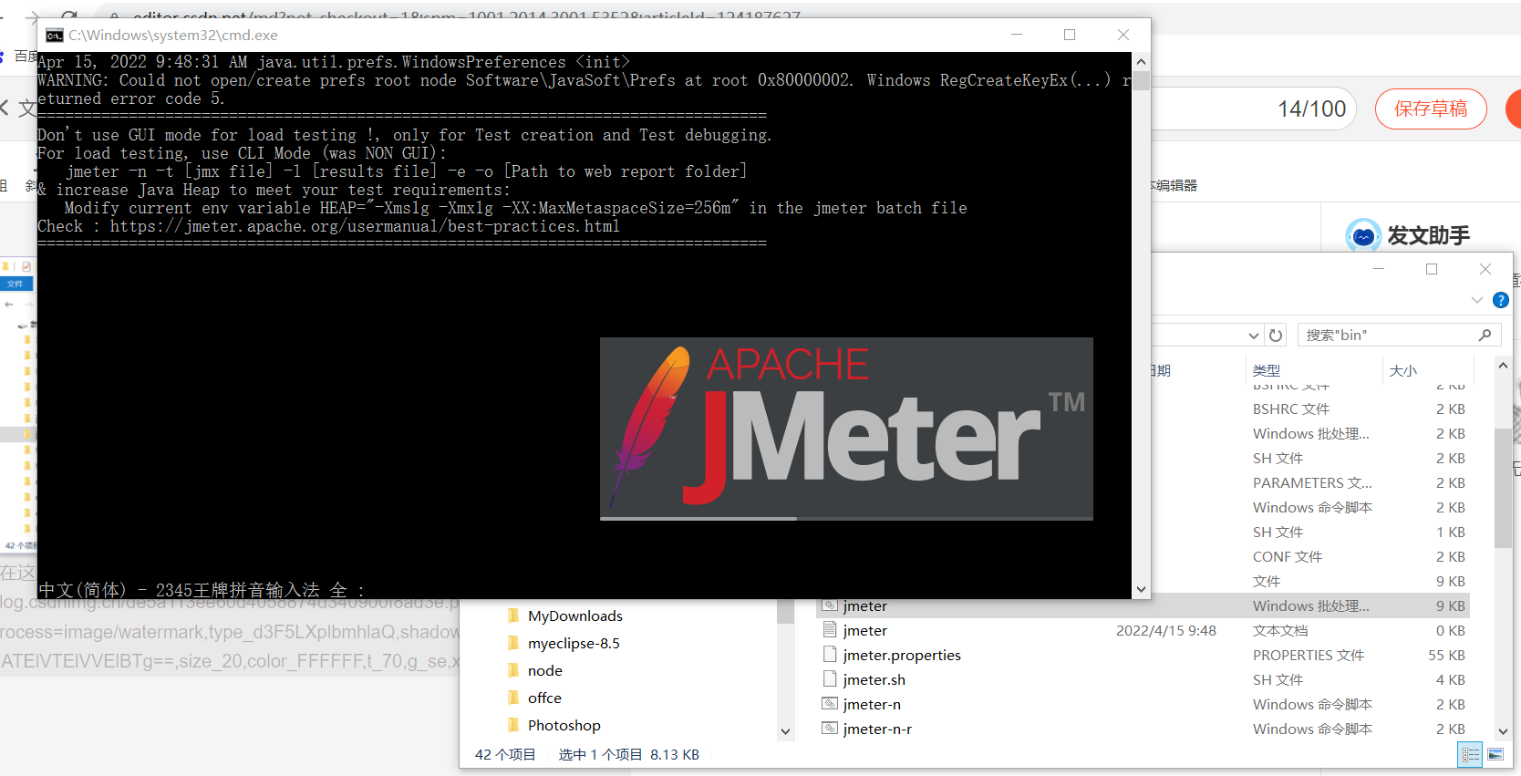This screenshot has height=776, width=1521.
Task: Select the node folder in the tree
Action: 544,670
